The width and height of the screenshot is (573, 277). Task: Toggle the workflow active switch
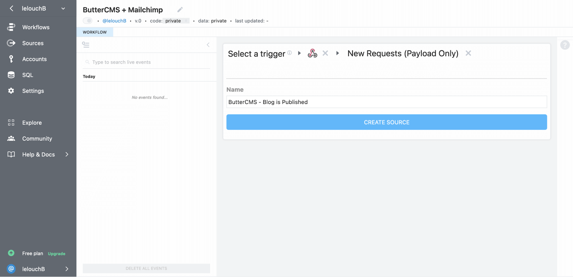(87, 21)
